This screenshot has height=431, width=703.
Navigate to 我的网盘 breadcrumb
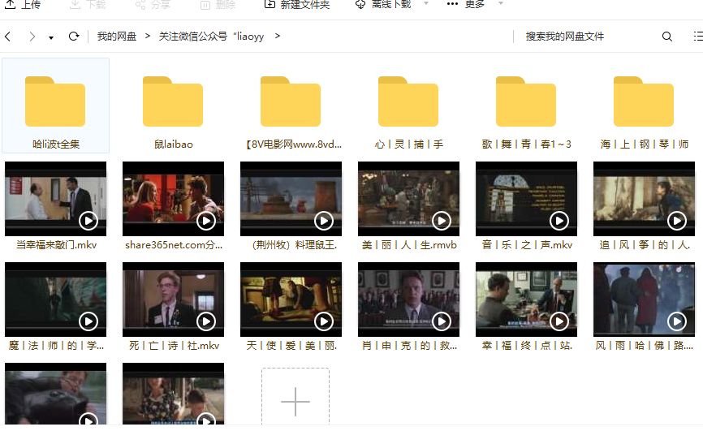click(x=117, y=37)
